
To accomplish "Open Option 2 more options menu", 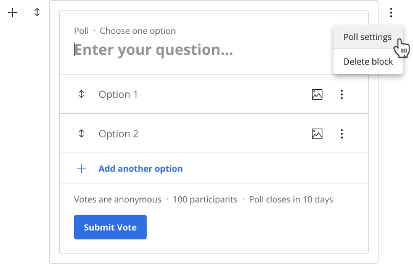I will pos(341,134).
